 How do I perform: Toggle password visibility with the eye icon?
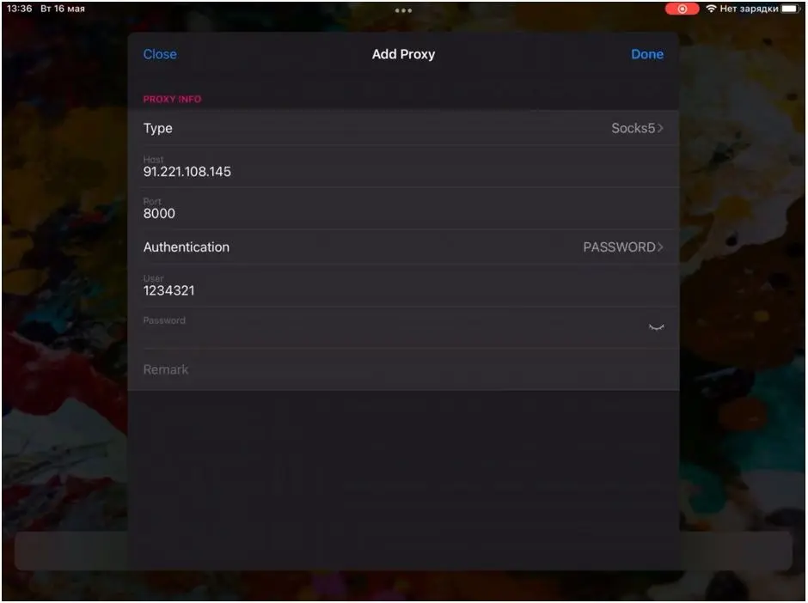pyautogui.click(x=656, y=327)
